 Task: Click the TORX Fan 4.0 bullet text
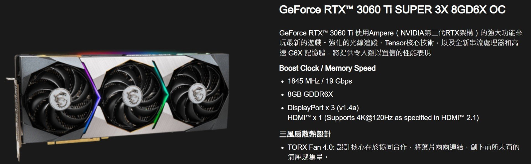tap(404, 152)
